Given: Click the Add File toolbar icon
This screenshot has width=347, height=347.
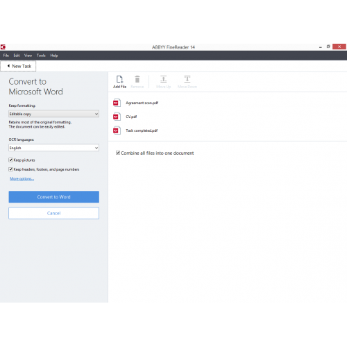Looking at the screenshot, I should [x=119, y=79].
